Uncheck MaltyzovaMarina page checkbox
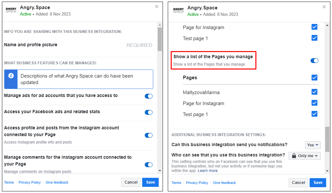Viewport: 332px width, 193px height. coord(314,92)
